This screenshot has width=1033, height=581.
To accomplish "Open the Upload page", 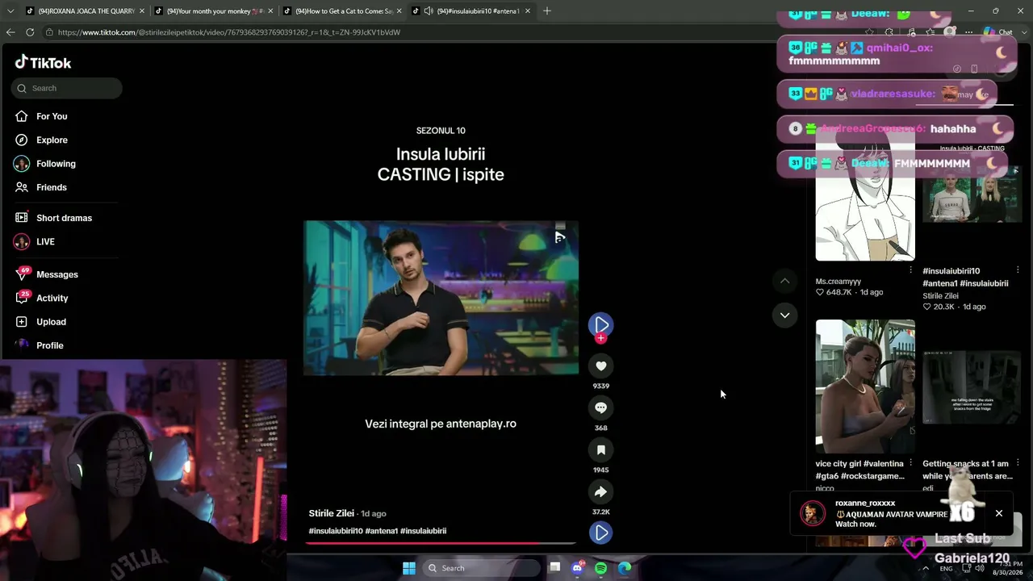I will 51,322.
